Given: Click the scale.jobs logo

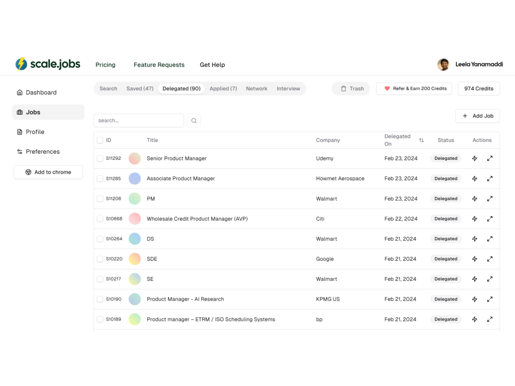Looking at the screenshot, I should coord(48,64).
